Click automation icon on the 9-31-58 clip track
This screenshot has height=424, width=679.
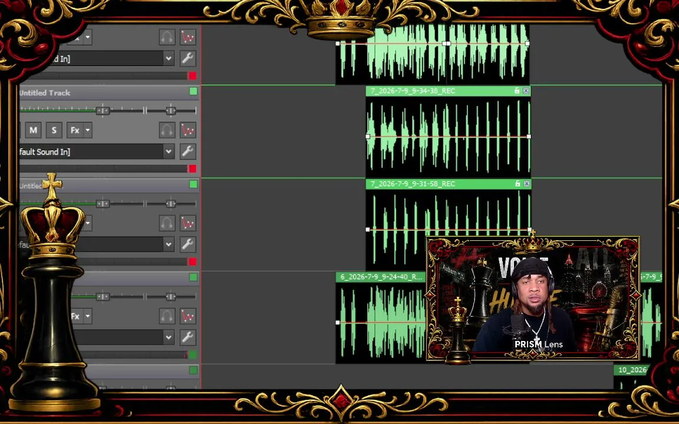coord(188,223)
